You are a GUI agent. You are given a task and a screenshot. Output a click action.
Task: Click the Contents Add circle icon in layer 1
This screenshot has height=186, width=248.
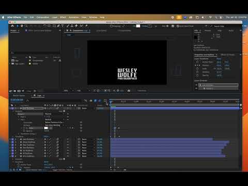click(x=64, y=111)
